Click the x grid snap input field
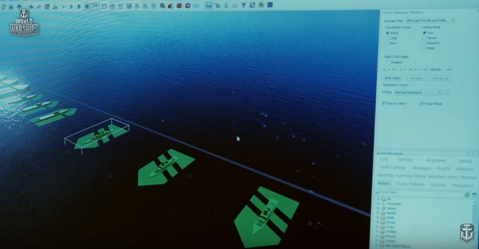The height and width of the screenshot is (249, 479). (x=392, y=69)
